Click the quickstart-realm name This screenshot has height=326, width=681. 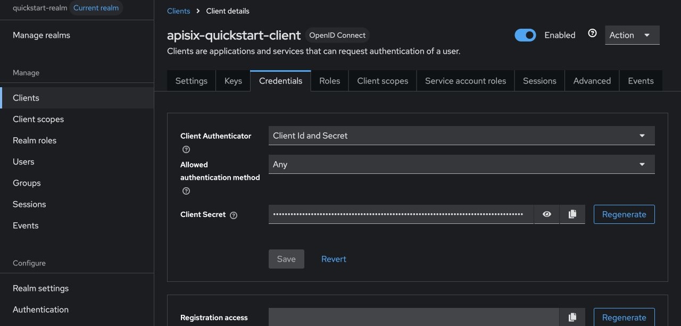40,8
